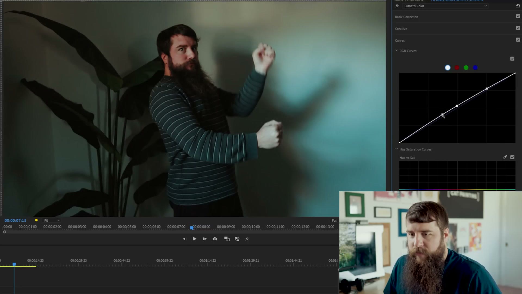The width and height of the screenshot is (522, 294).
Task: Click the overlapping squares icon beside the camera
Action: pyautogui.click(x=227, y=239)
